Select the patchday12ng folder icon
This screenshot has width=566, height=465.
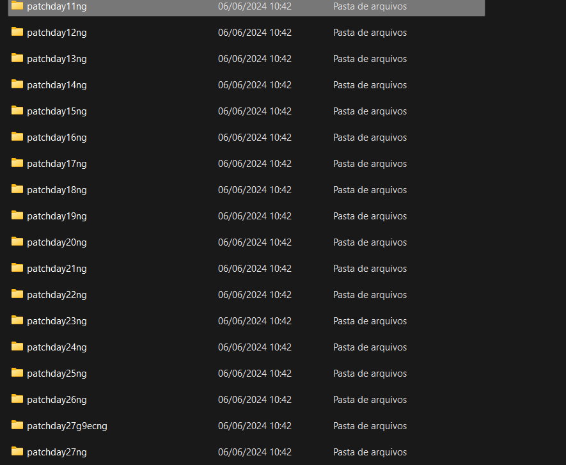click(x=17, y=32)
